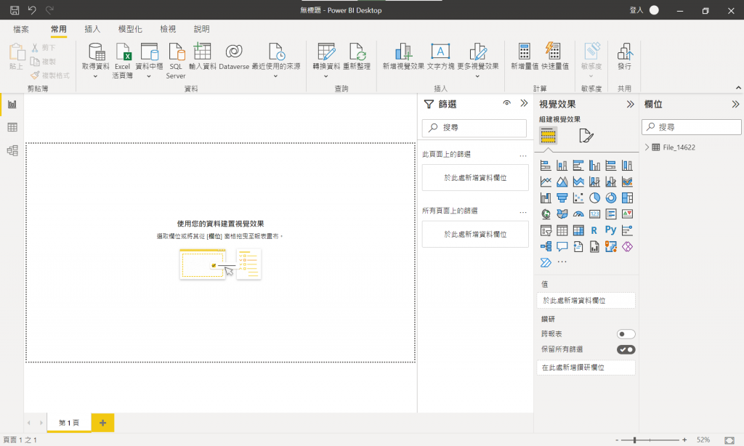This screenshot has height=446, width=744.
Task: Click the save icon in title bar
Action: (15, 10)
